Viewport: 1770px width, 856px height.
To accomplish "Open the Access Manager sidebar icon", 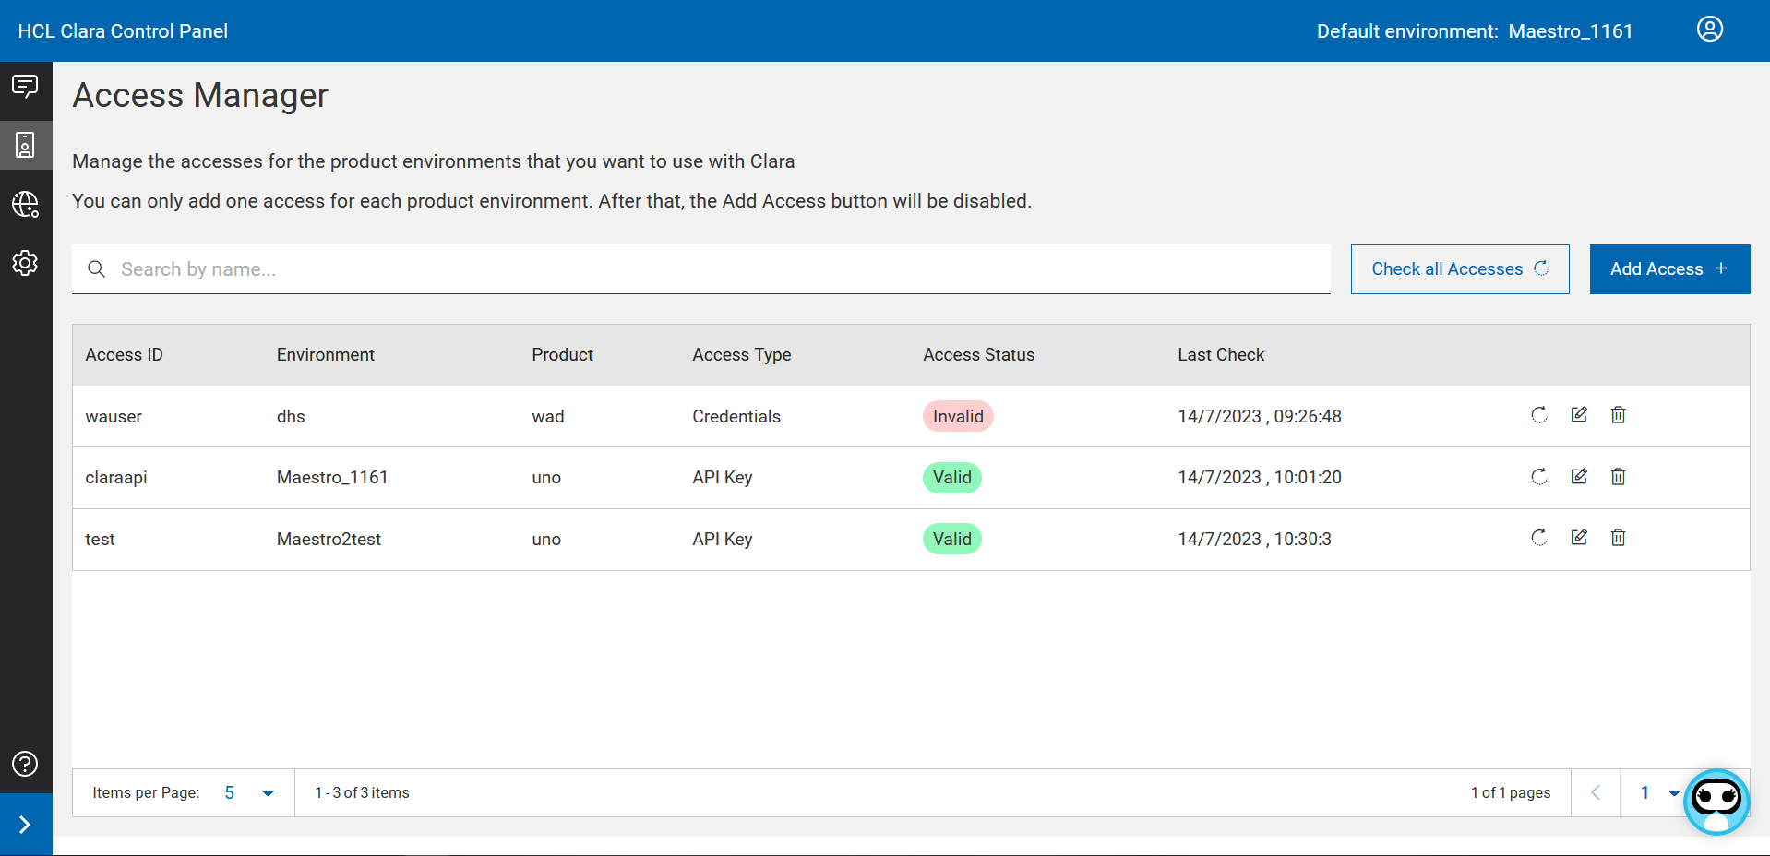I will tap(25, 145).
